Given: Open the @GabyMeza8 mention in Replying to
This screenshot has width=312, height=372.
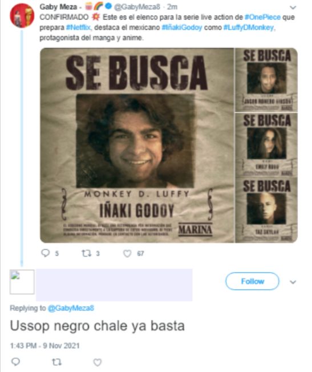Looking at the screenshot, I should [71, 308].
